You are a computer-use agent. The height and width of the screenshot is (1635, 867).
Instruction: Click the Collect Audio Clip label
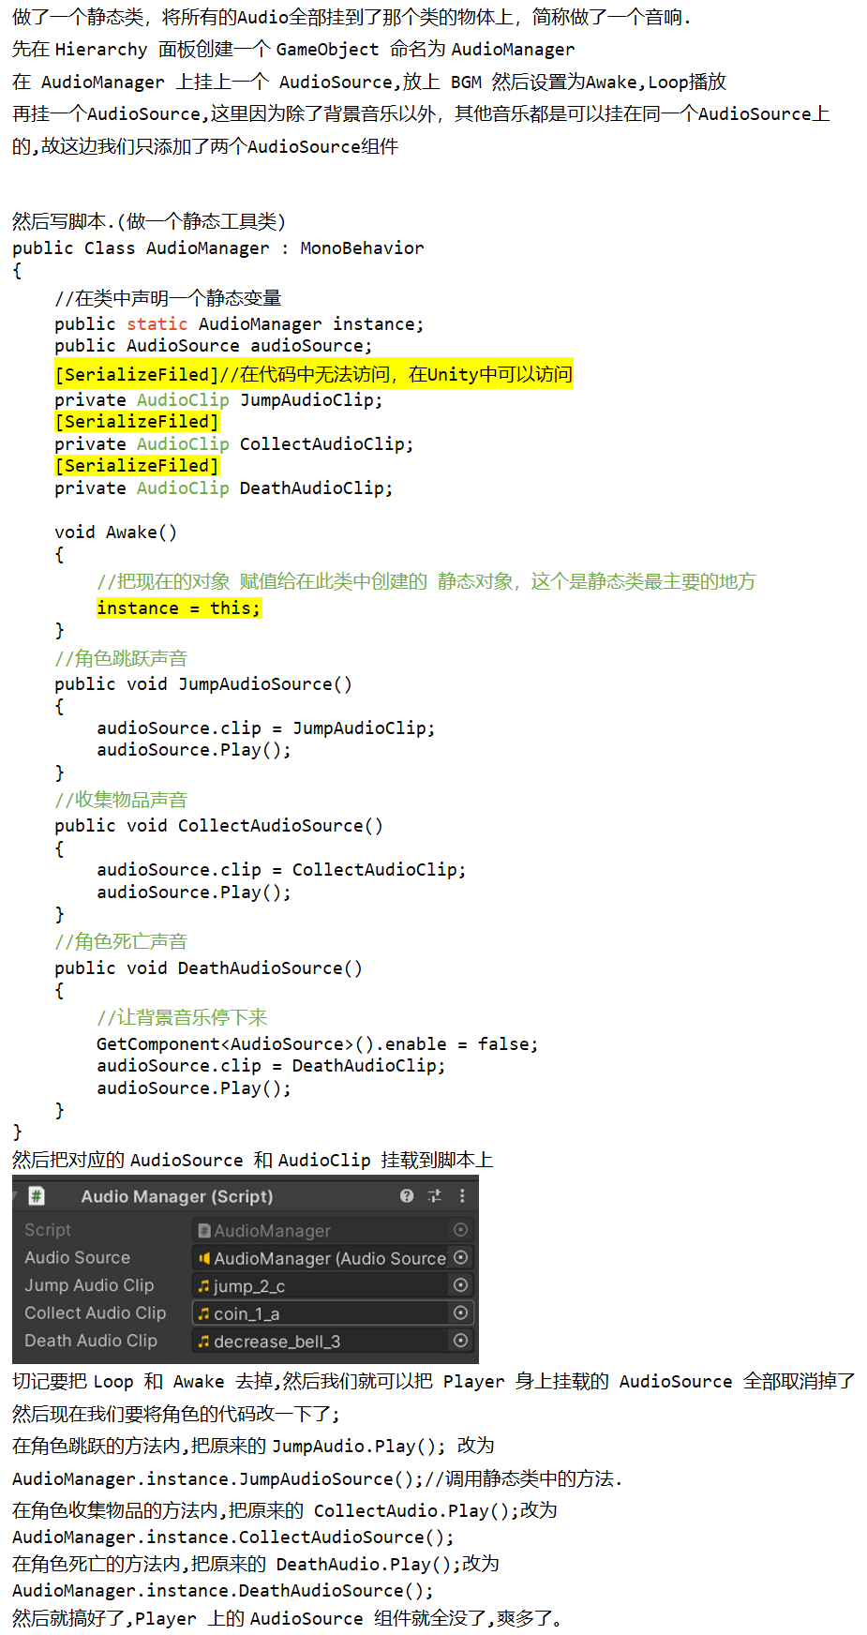coord(95,1313)
